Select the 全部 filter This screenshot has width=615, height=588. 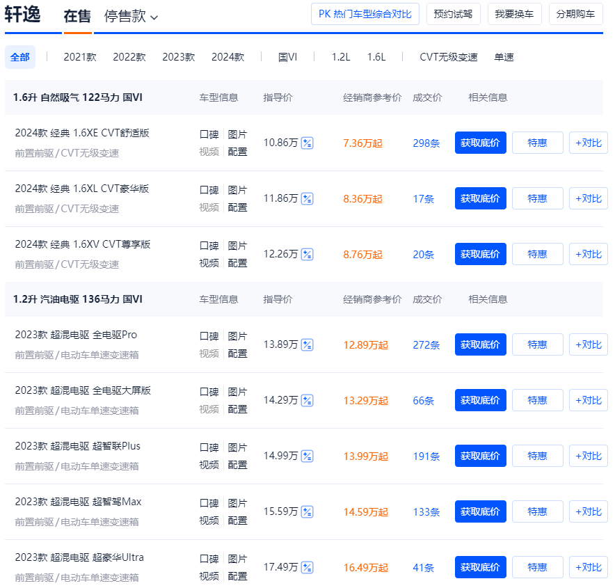click(20, 57)
